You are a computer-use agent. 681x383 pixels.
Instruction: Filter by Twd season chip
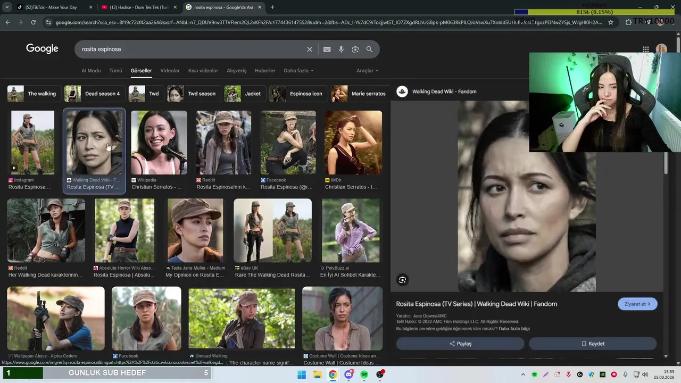pyautogui.click(x=194, y=94)
